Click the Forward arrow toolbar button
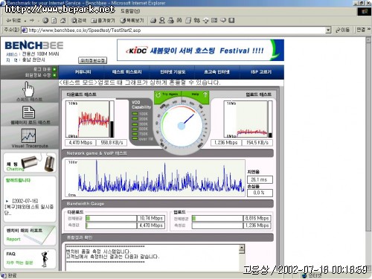This screenshot has width=372, height=279. coord(32,20)
